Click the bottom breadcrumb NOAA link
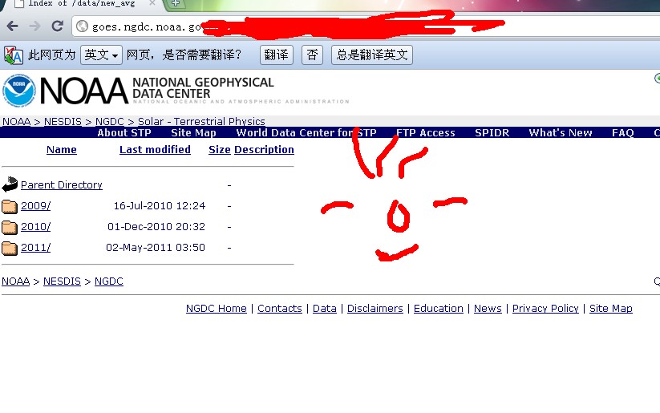Viewport: 660px width, 413px height. (15, 281)
